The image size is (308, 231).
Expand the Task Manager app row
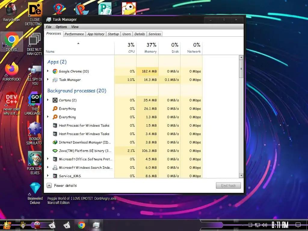(48, 79)
